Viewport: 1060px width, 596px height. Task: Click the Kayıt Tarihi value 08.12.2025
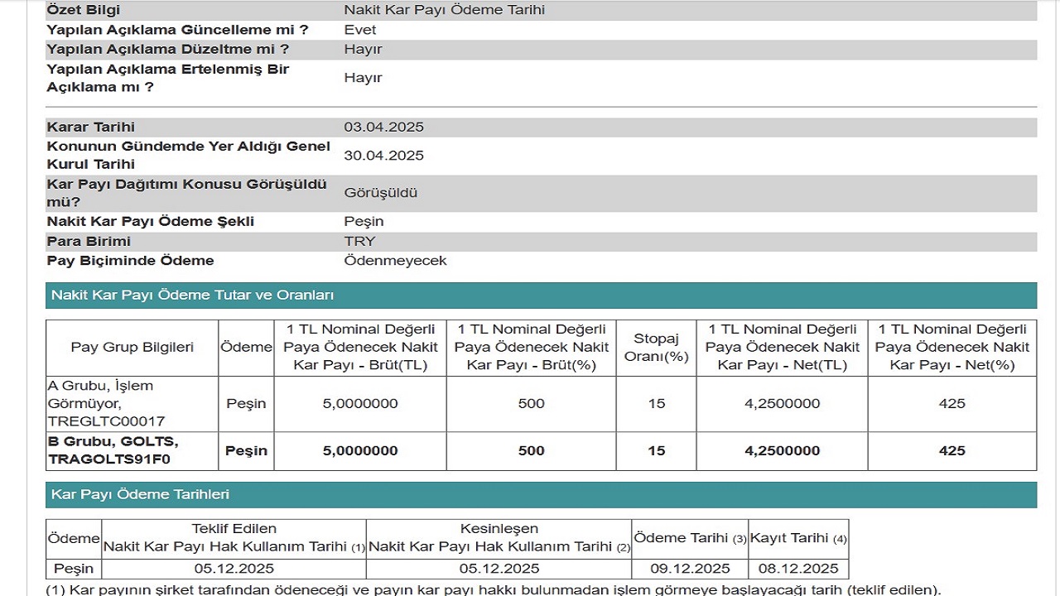(797, 569)
